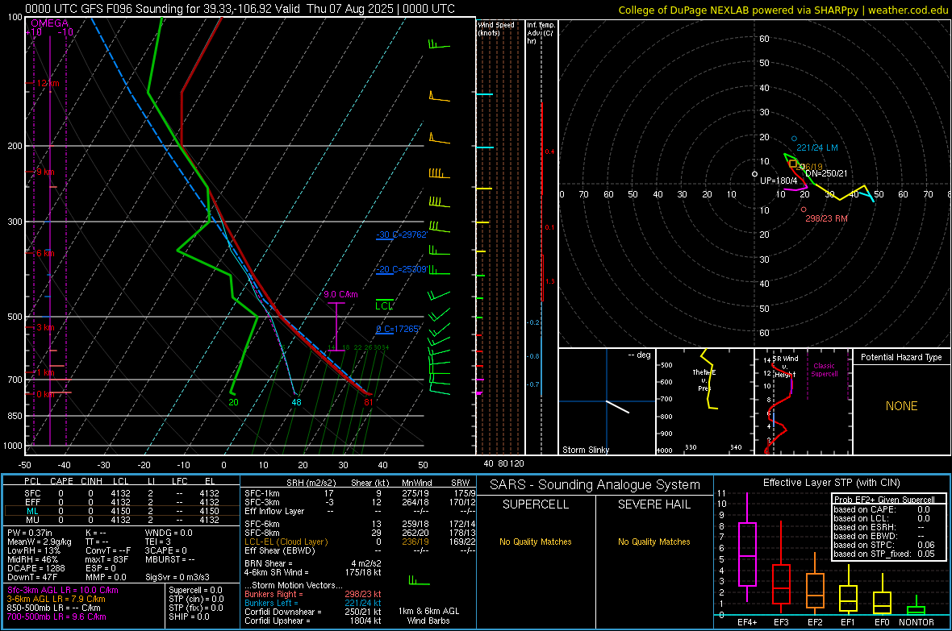Click the Bunkers Right = 298/23 kt line
This screenshot has width=952, height=631.
(x=313, y=594)
